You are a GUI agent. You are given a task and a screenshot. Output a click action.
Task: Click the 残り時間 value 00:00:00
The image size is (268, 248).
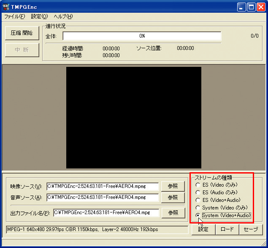coord(111,55)
